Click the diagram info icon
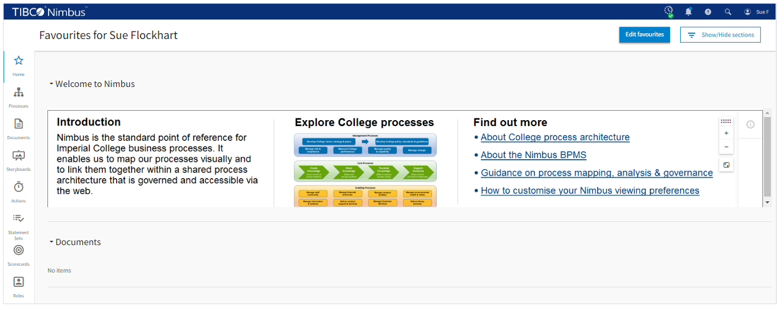 [x=751, y=124]
